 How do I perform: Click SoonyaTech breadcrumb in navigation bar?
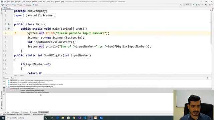point(6,5)
